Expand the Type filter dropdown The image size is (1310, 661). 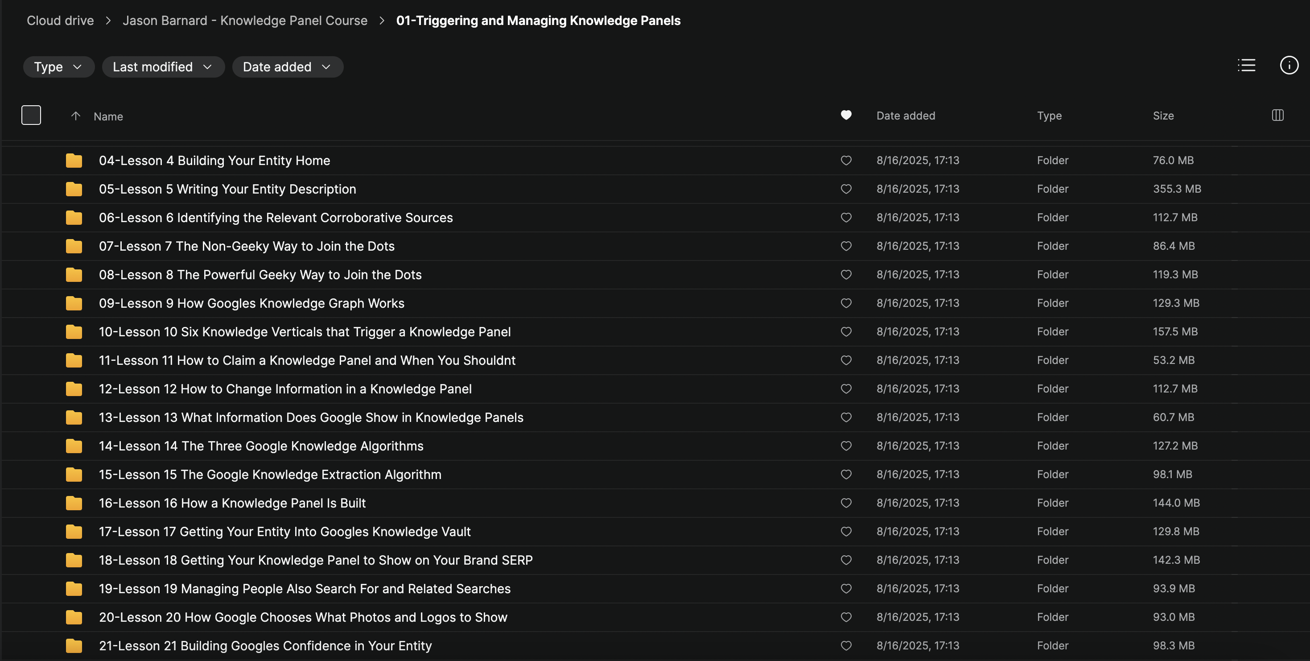click(x=58, y=67)
